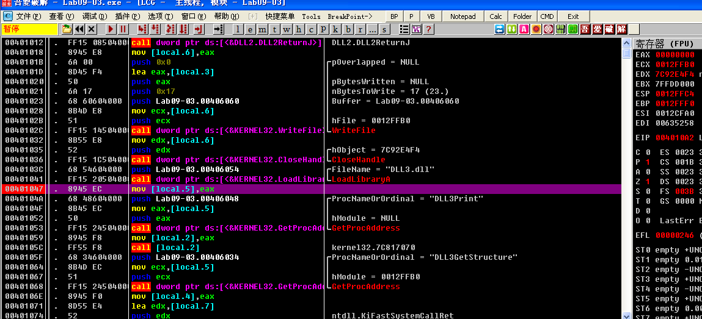Run the program with the red play icon
The height and width of the screenshot is (319, 702).
point(111,29)
